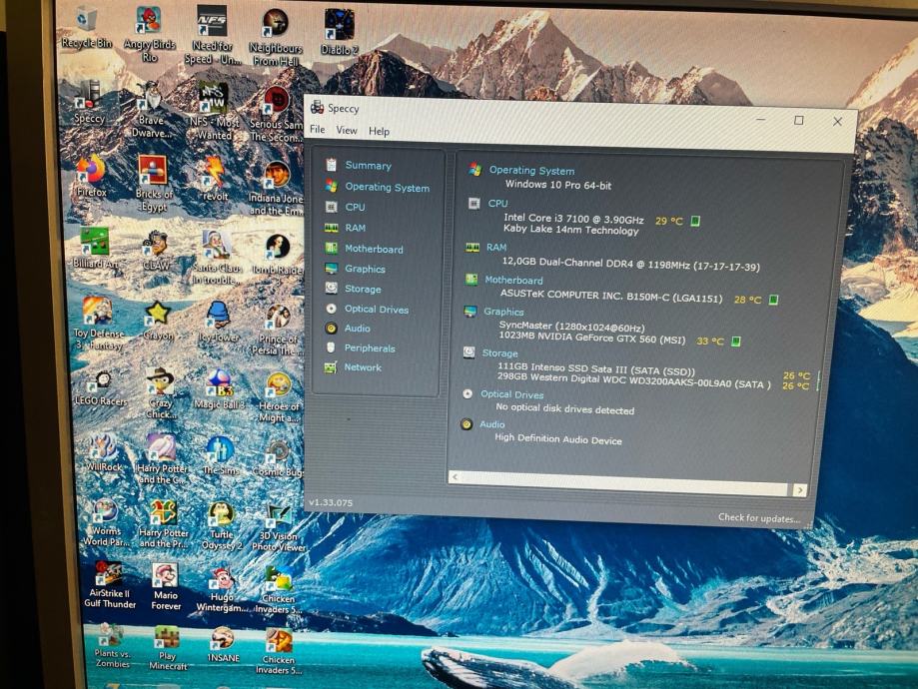Select the Speccy desktop shortcut

[89, 103]
